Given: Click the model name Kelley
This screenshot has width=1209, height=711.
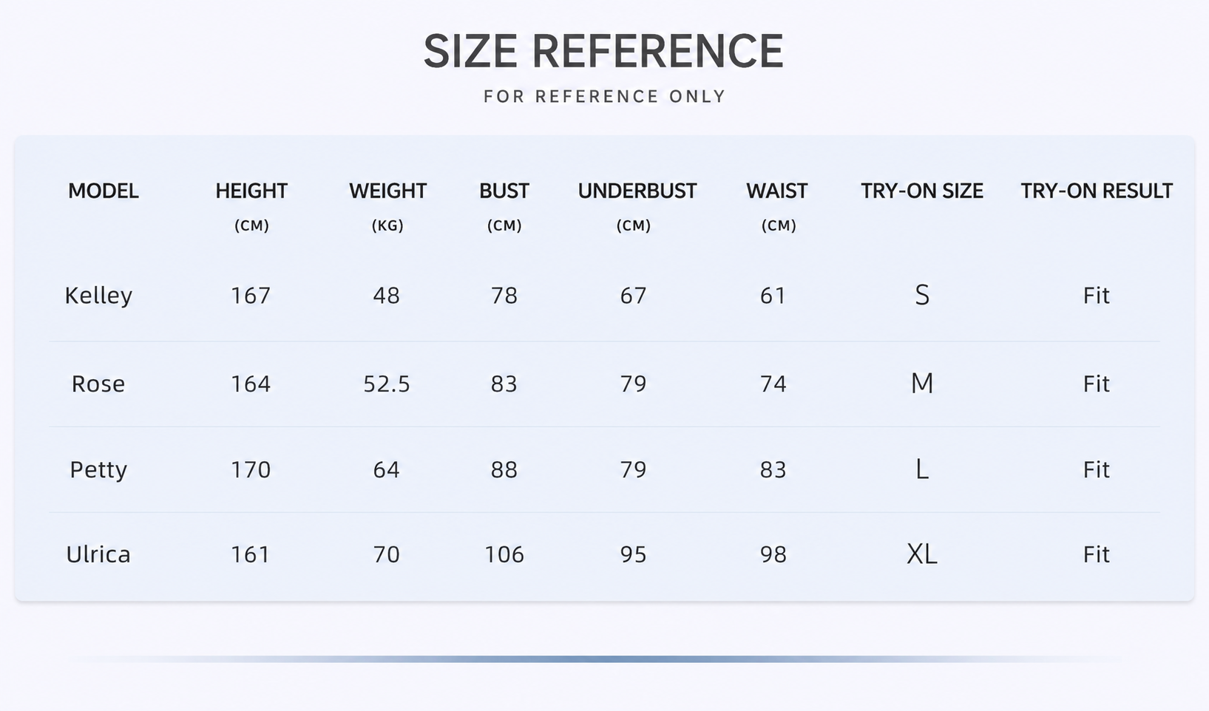Looking at the screenshot, I should [98, 296].
